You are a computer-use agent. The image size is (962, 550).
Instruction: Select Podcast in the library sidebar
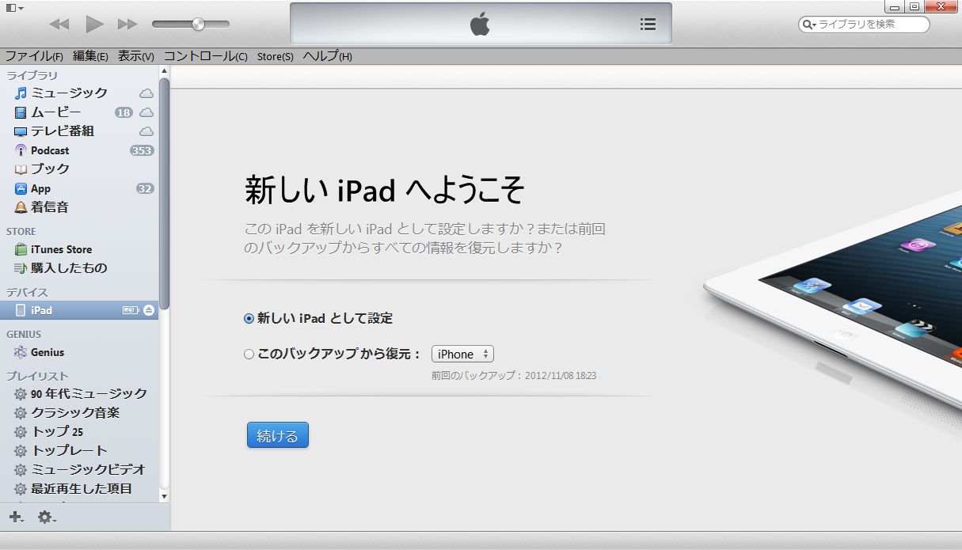49,150
